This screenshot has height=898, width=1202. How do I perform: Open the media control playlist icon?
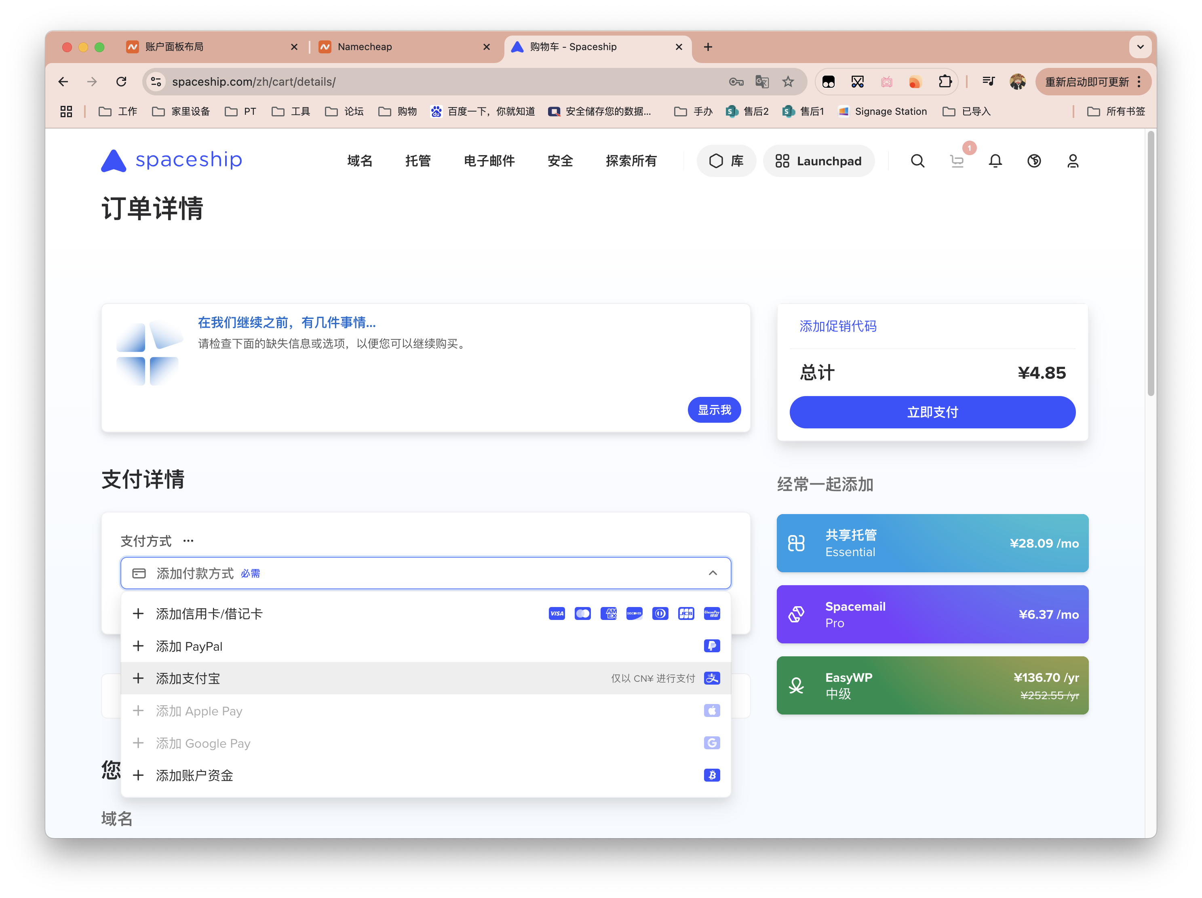pos(989,82)
